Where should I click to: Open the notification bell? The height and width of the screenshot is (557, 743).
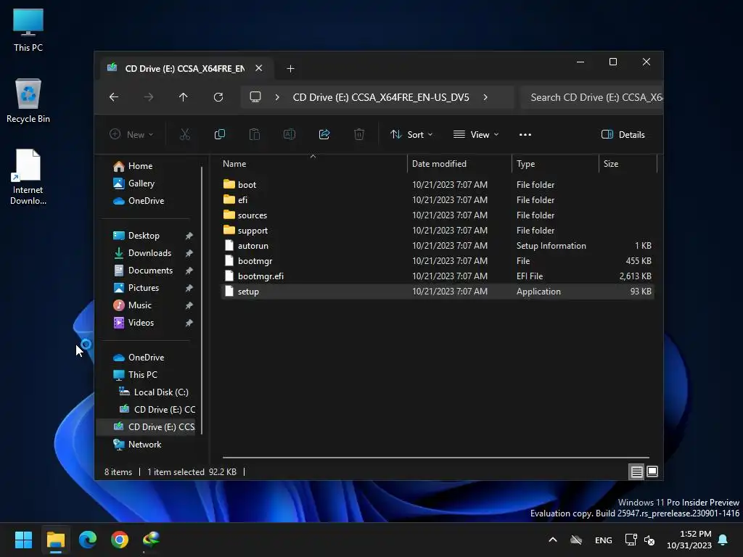point(723,540)
